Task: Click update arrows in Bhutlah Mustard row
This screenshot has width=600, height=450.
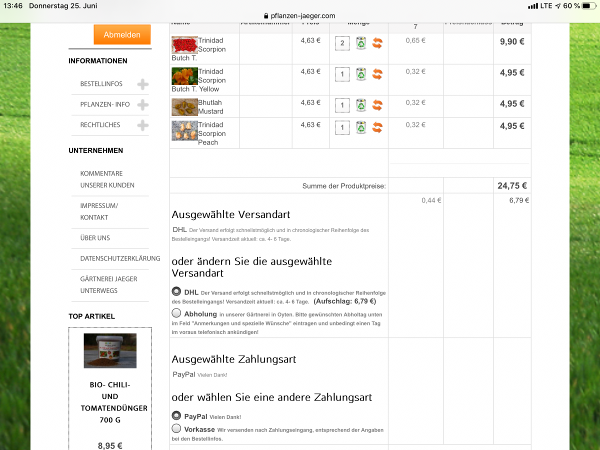Action: 377,105
